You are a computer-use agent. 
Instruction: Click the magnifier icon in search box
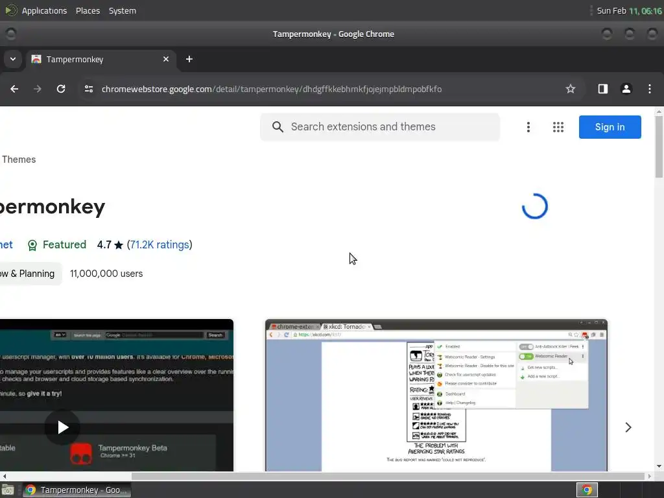pos(278,126)
